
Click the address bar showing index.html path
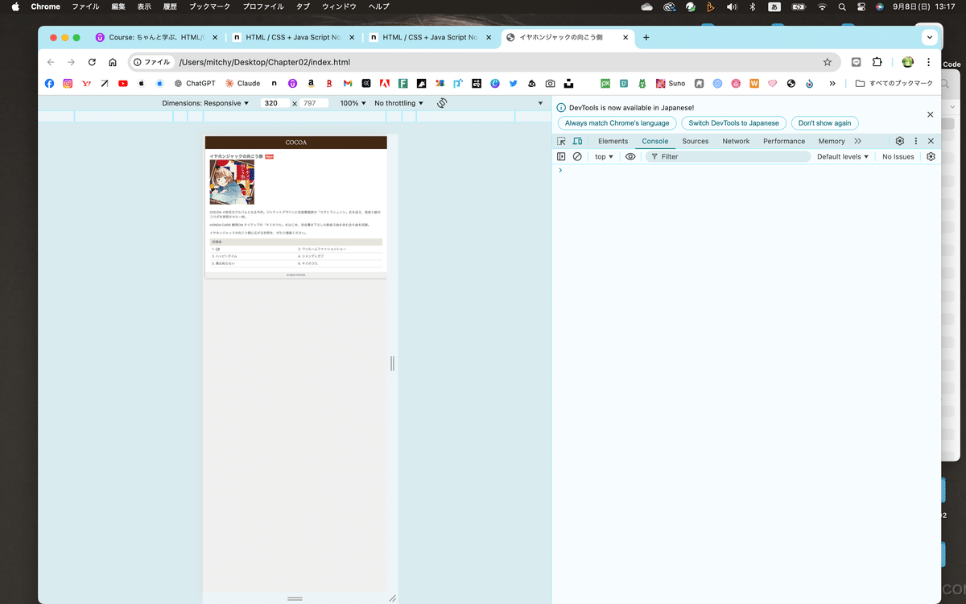pyautogui.click(x=483, y=62)
